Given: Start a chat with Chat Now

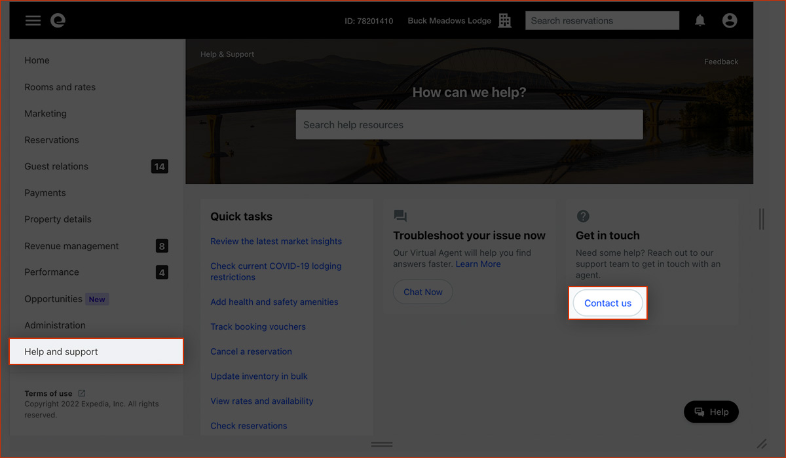Looking at the screenshot, I should coord(423,292).
